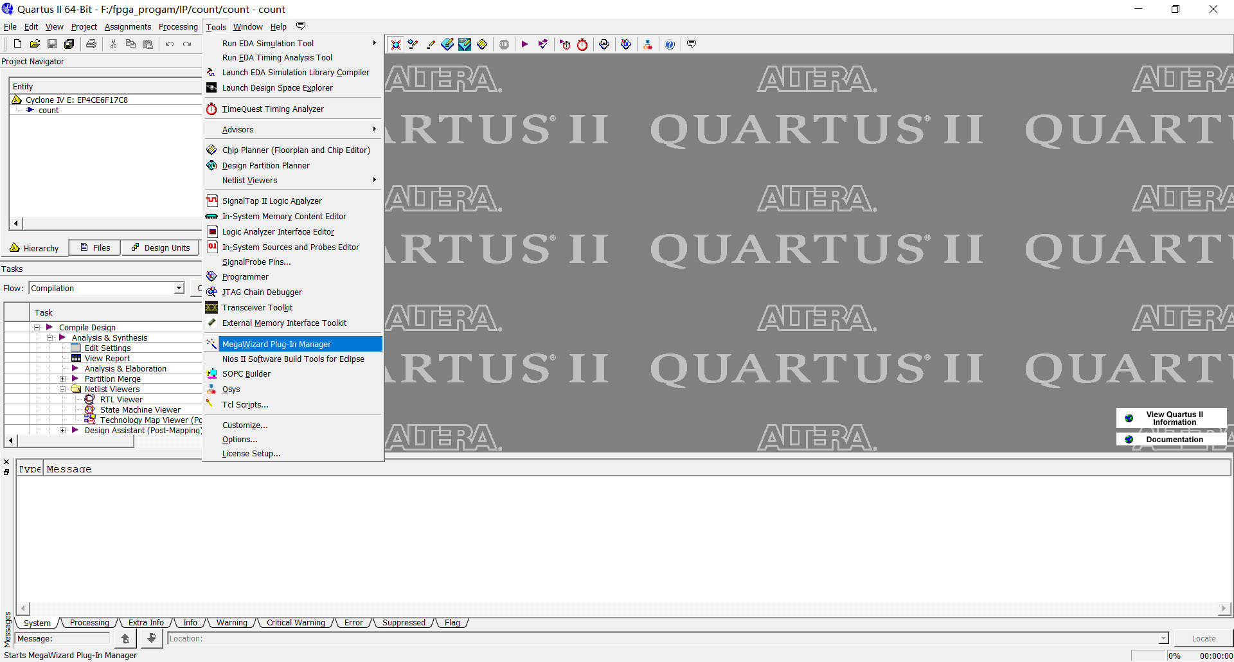Click the New file toolbar icon
Image resolution: width=1234 pixels, height=662 pixels.
(x=17, y=44)
